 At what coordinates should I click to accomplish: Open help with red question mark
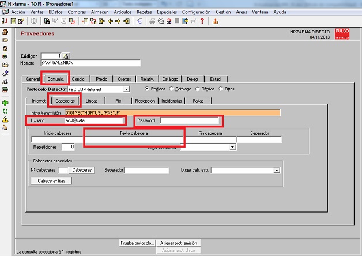pyautogui.click(x=202, y=21)
